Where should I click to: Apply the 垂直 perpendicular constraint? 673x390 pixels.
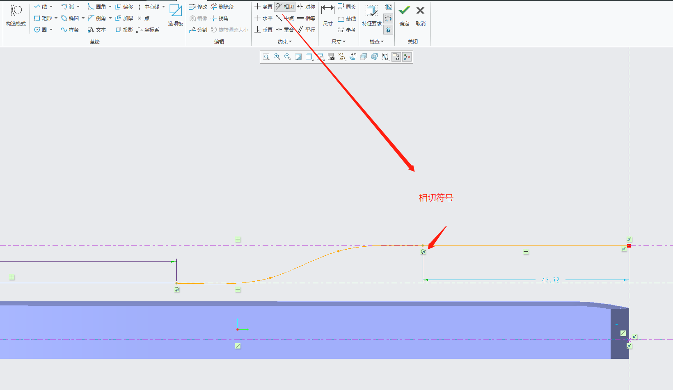pyautogui.click(x=263, y=30)
